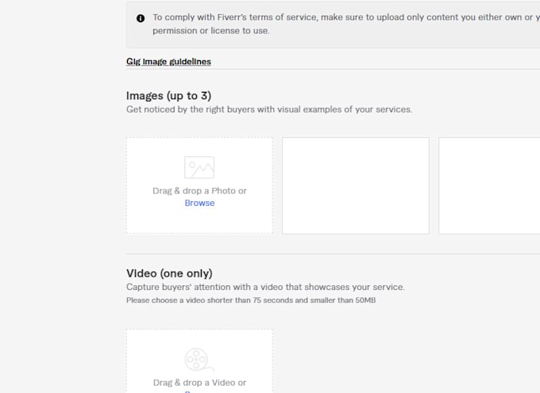This screenshot has width=540, height=393.
Task: Click the film reel video icon
Action: coord(199,360)
